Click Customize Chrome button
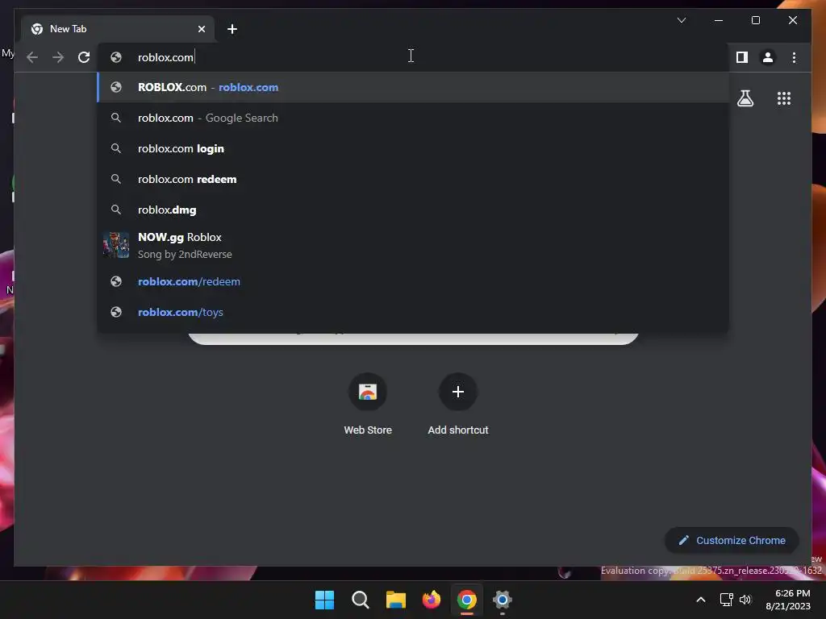 732,541
